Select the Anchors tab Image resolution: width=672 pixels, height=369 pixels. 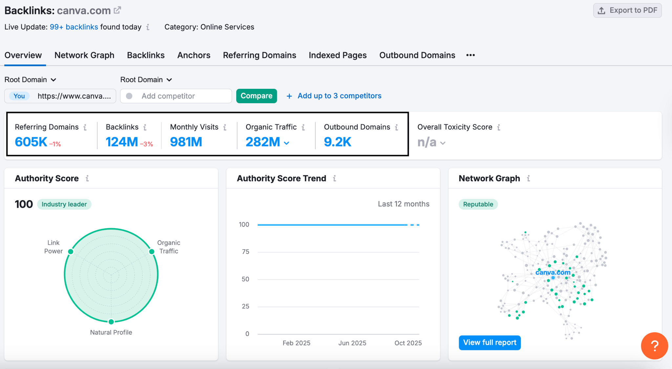click(x=194, y=55)
